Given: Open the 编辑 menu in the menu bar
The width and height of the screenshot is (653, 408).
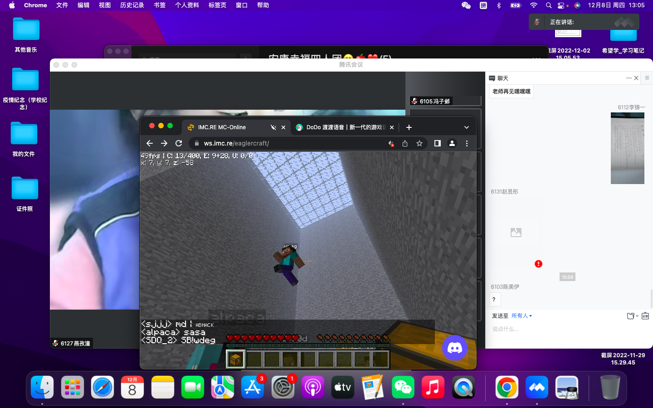Looking at the screenshot, I should (x=83, y=5).
